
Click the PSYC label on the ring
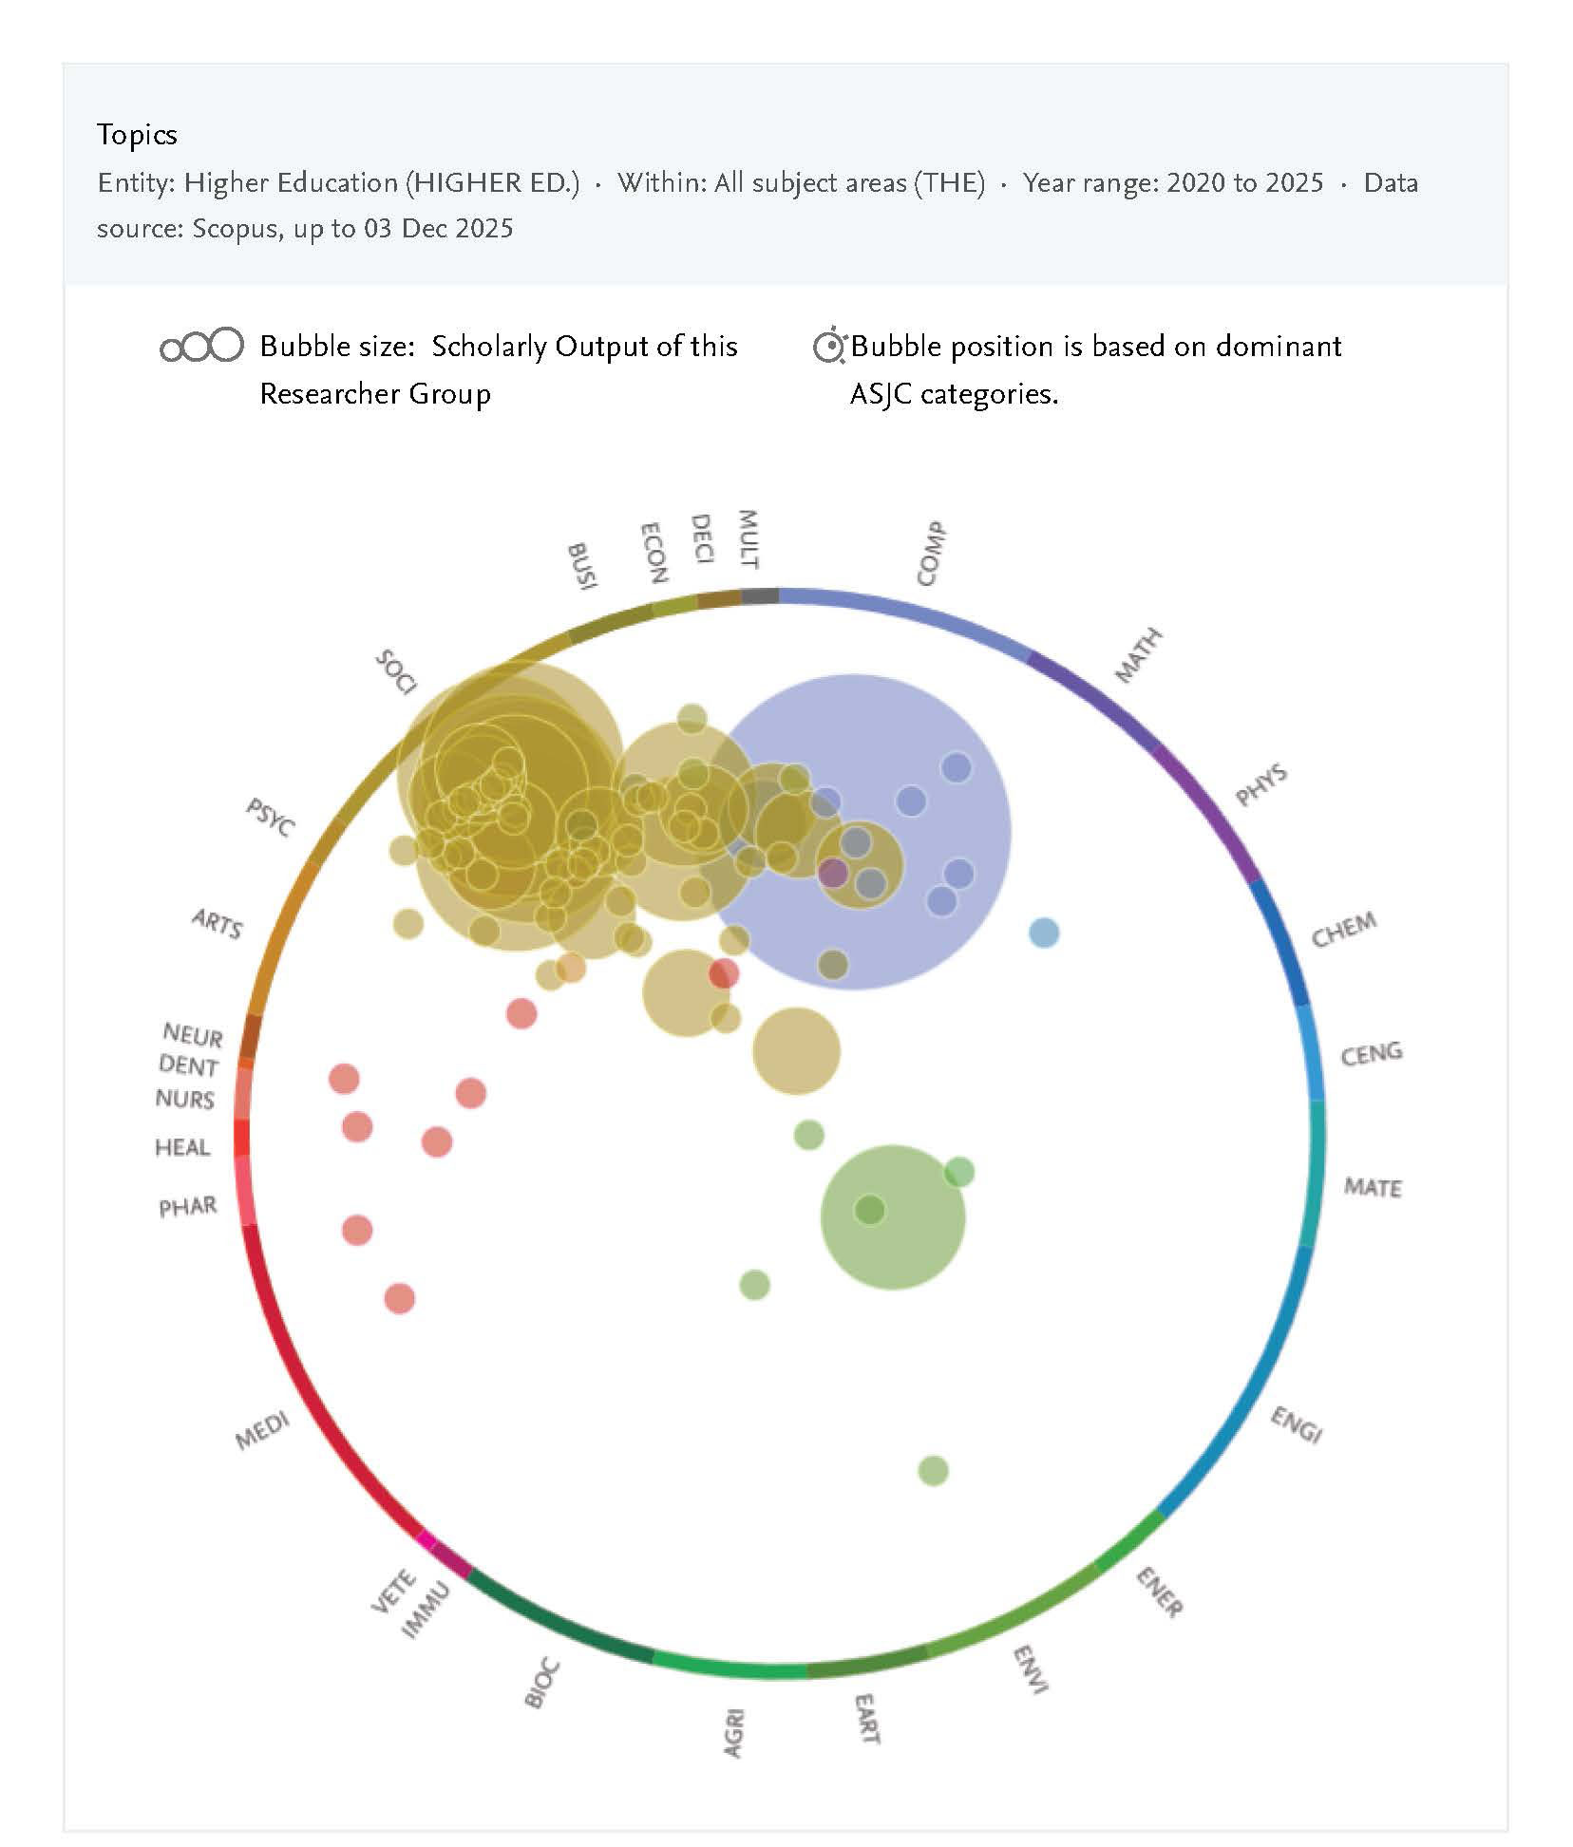coord(271,817)
